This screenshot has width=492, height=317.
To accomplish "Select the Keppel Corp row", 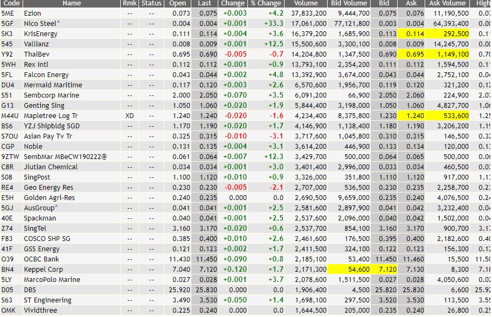I will click(x=65, y=270).
